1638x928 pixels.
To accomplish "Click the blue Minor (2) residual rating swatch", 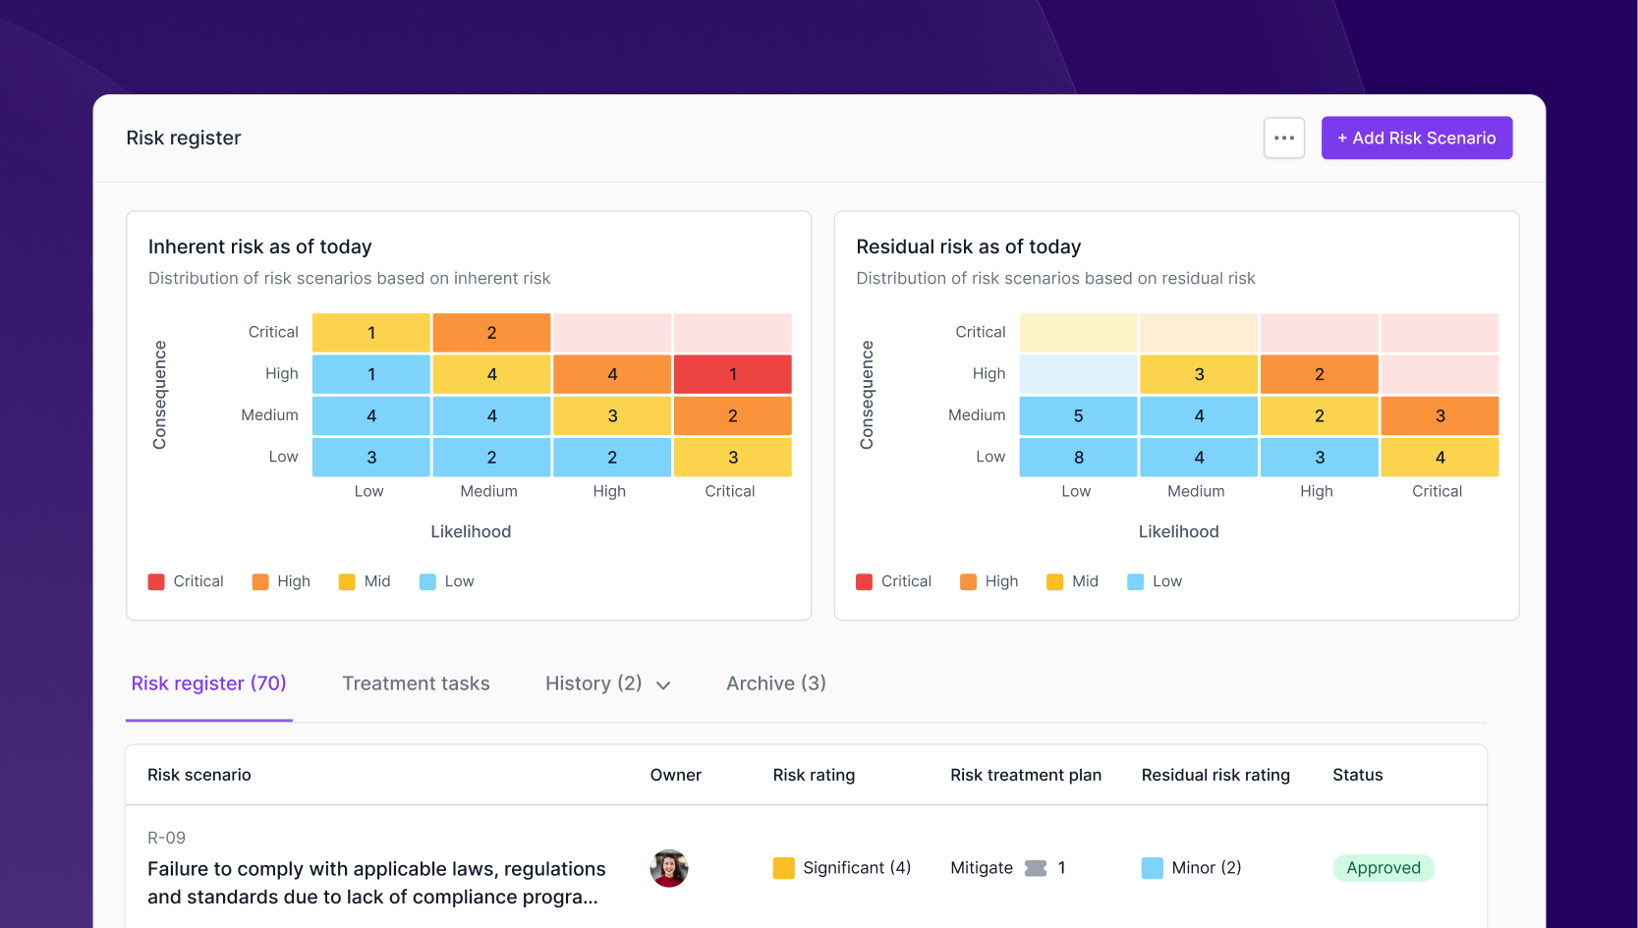I will [x=1152, y=868].
